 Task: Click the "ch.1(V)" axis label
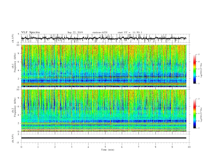click(13, 38)
